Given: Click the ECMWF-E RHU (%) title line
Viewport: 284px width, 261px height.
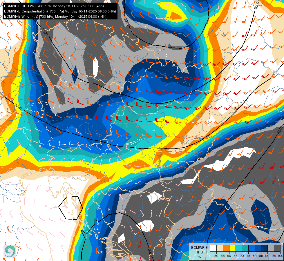Looking at the screenshot, I should coord(54,6).
